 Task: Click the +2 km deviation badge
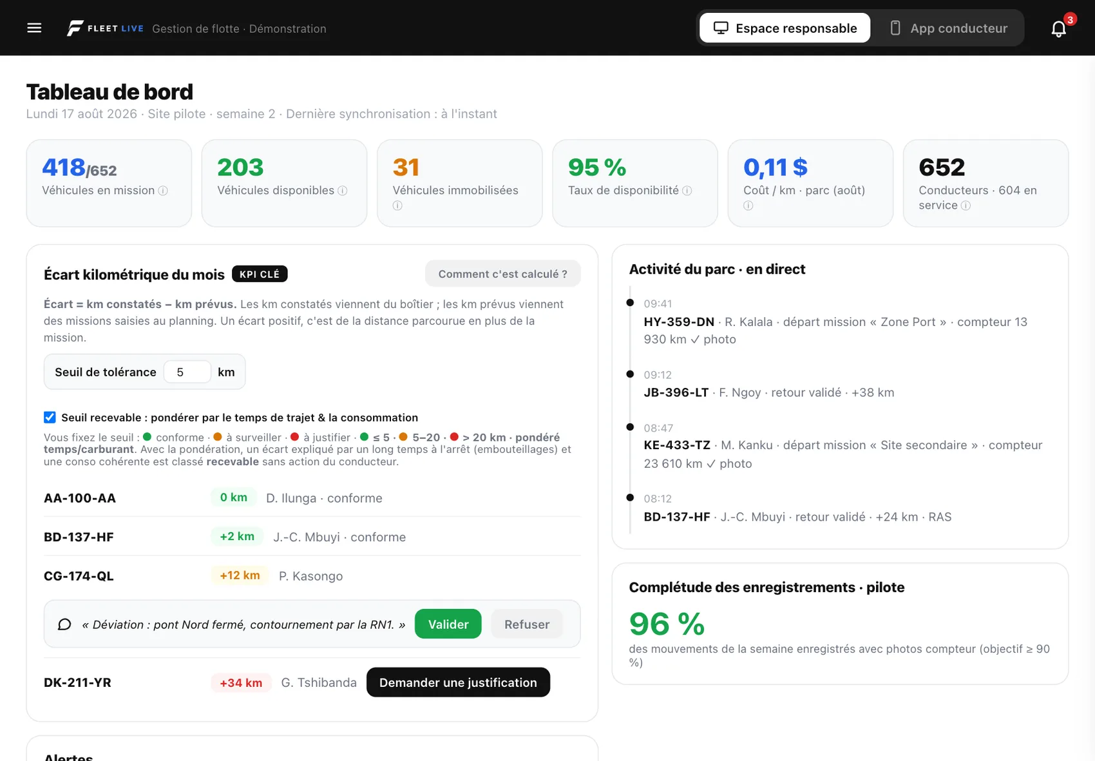coord(237,536)
